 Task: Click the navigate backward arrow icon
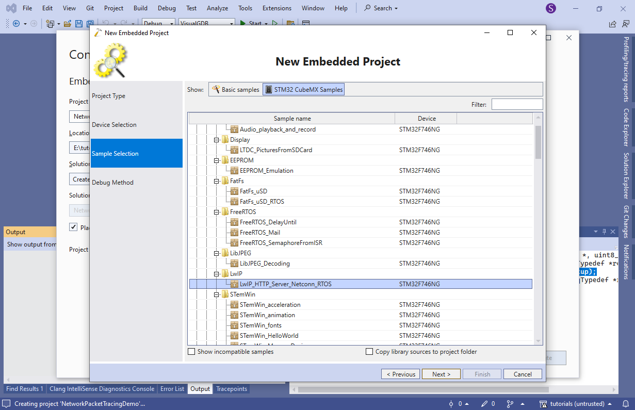pyautogui.click(x=16, y=24)
